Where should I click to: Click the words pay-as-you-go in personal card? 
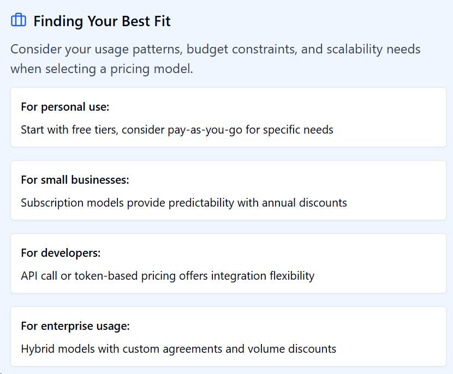(x=205, y=130)
